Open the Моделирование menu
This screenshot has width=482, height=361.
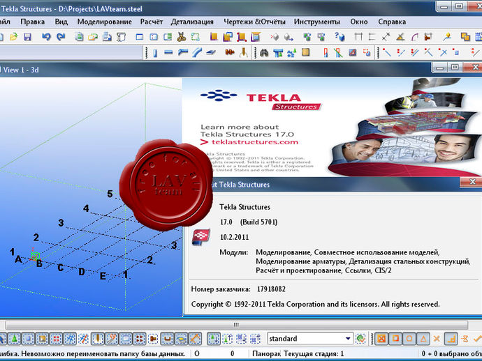click(104, 22)
